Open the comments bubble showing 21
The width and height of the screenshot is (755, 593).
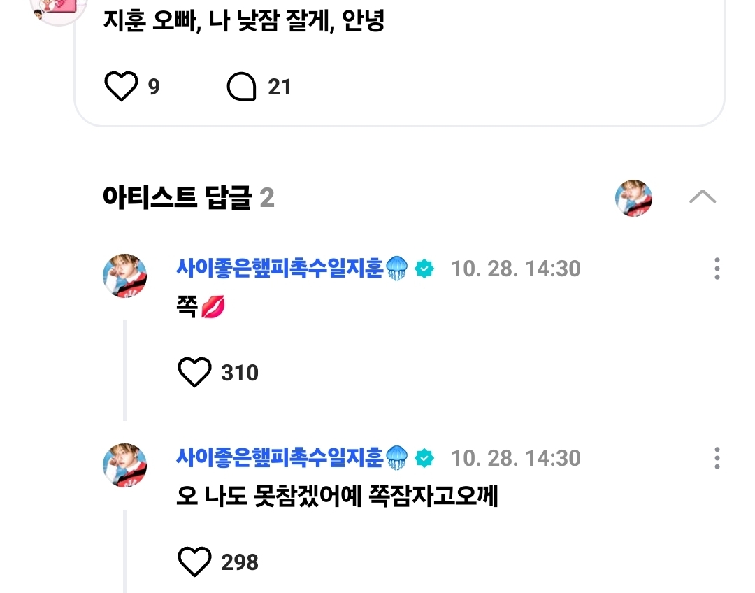pyautogui.click(x=241, y=87)
